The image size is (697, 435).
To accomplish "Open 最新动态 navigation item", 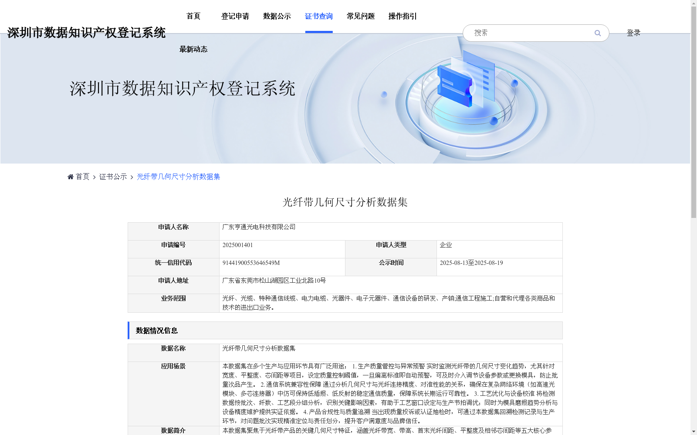I will pos(193,49).
